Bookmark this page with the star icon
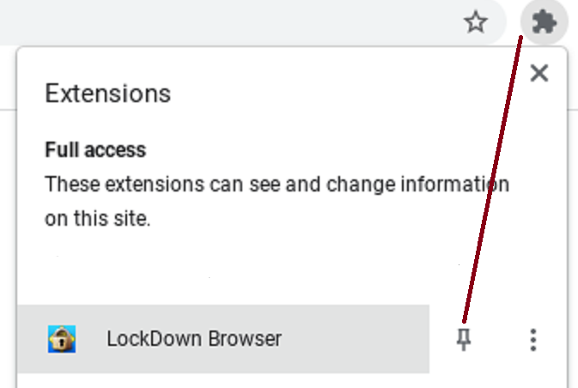The height and width of the screenshot is (388, 578). click(476, 22)
